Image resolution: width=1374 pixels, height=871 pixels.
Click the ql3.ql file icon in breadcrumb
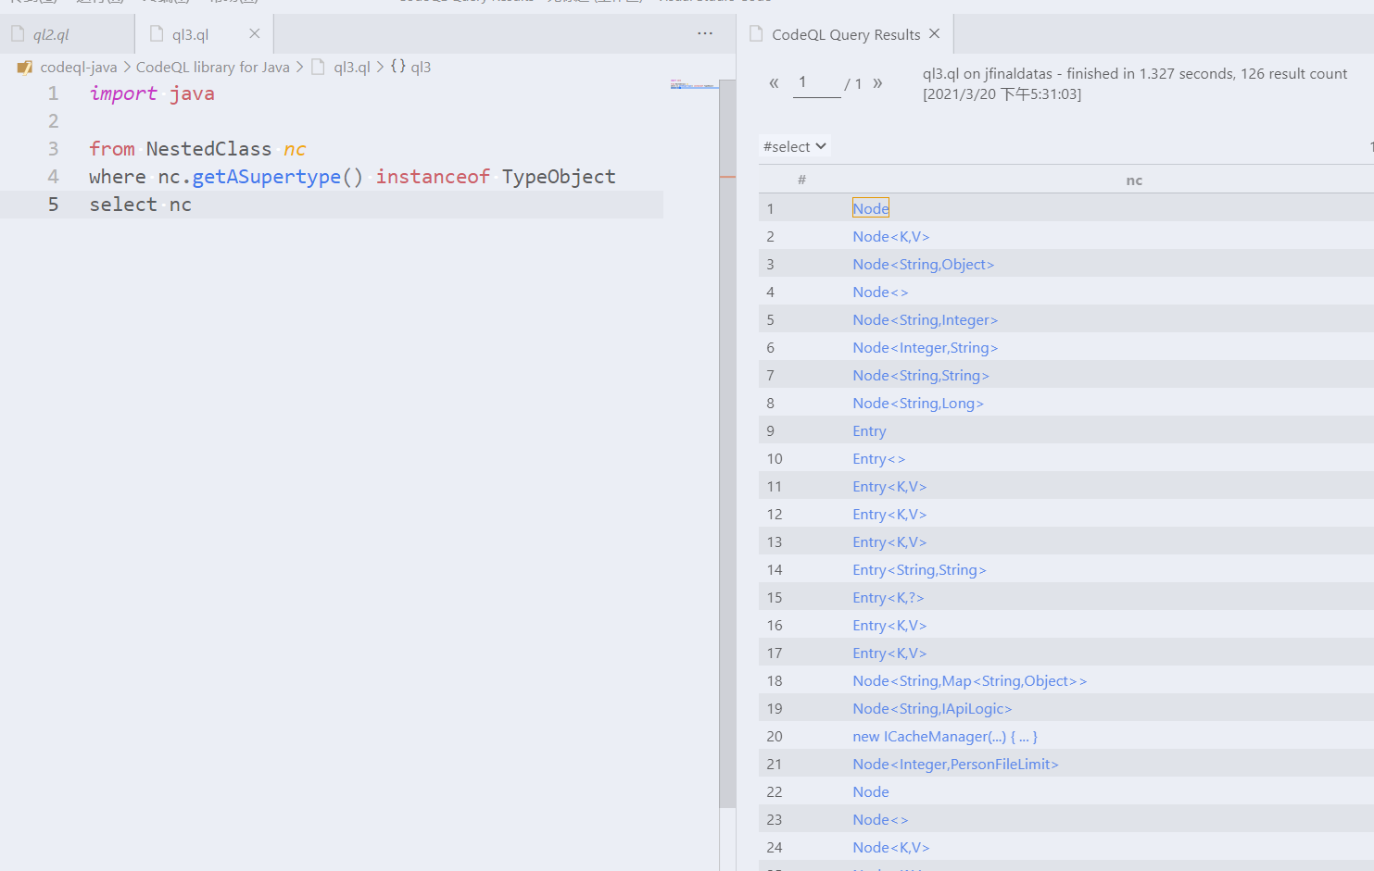(x=319, y=67)
